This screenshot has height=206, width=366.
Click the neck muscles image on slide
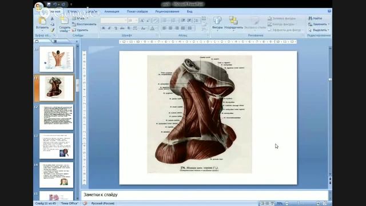click(200, 114)
